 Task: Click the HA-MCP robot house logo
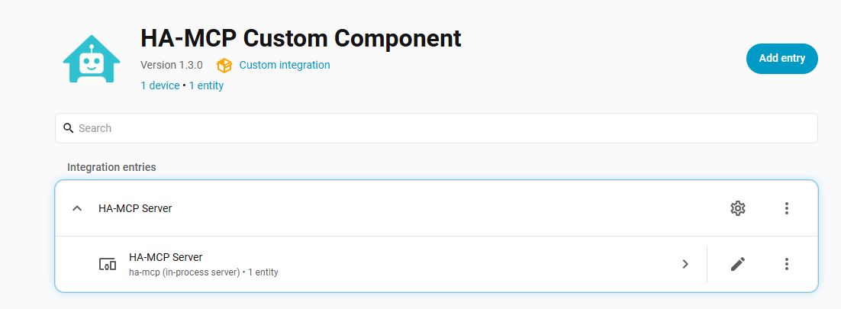click(92, 59)
